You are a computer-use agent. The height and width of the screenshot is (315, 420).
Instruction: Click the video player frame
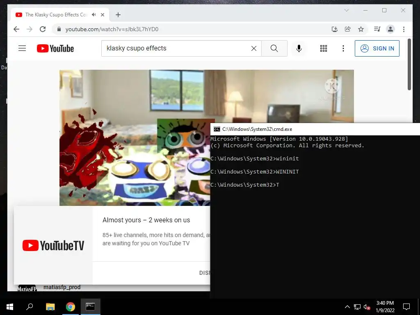point(135,138)
